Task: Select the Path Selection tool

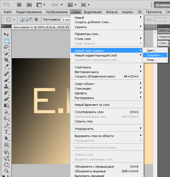Action: tap(6, 138)
